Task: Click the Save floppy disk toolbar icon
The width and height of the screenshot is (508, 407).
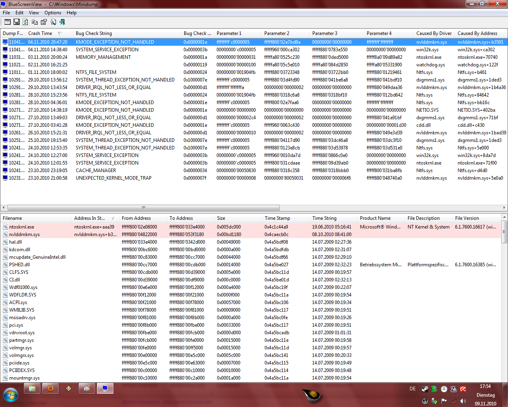Action: pyautogui.click(x=17, y=22)
